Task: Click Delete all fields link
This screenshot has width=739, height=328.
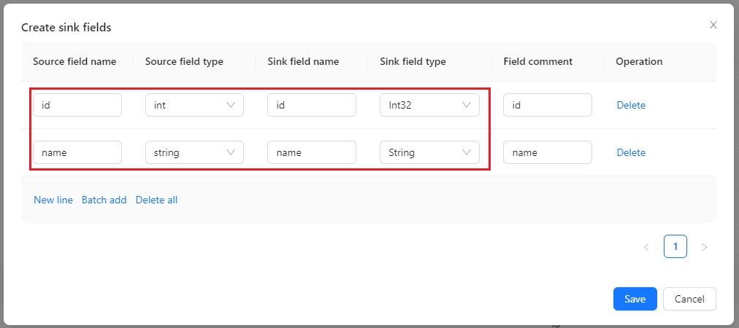Action: point(156,200)
